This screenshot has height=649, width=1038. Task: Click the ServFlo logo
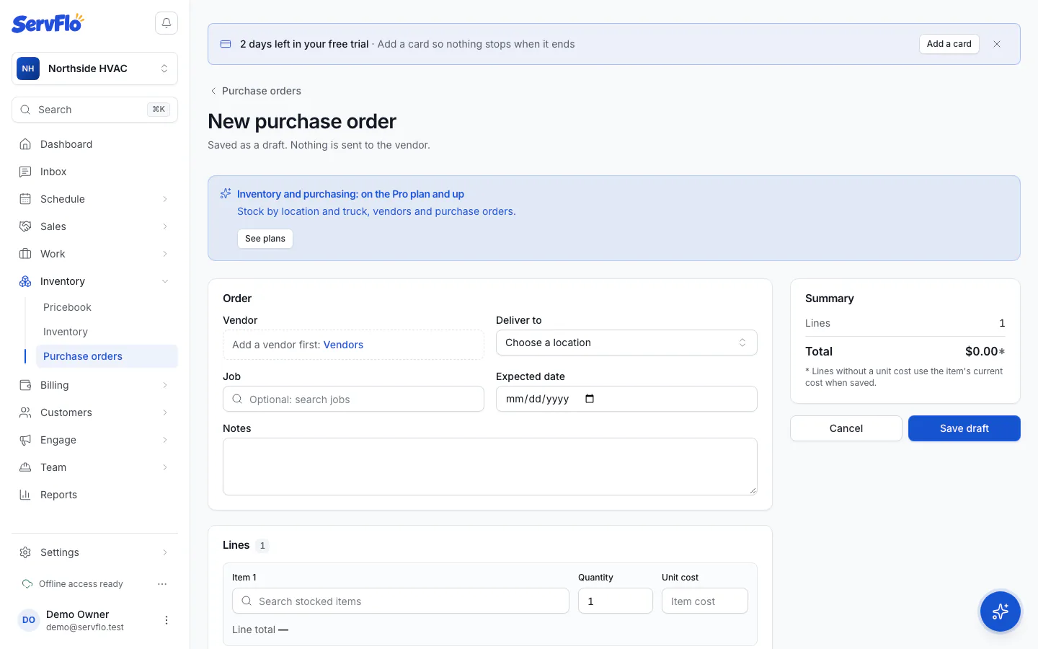(48, 23)
